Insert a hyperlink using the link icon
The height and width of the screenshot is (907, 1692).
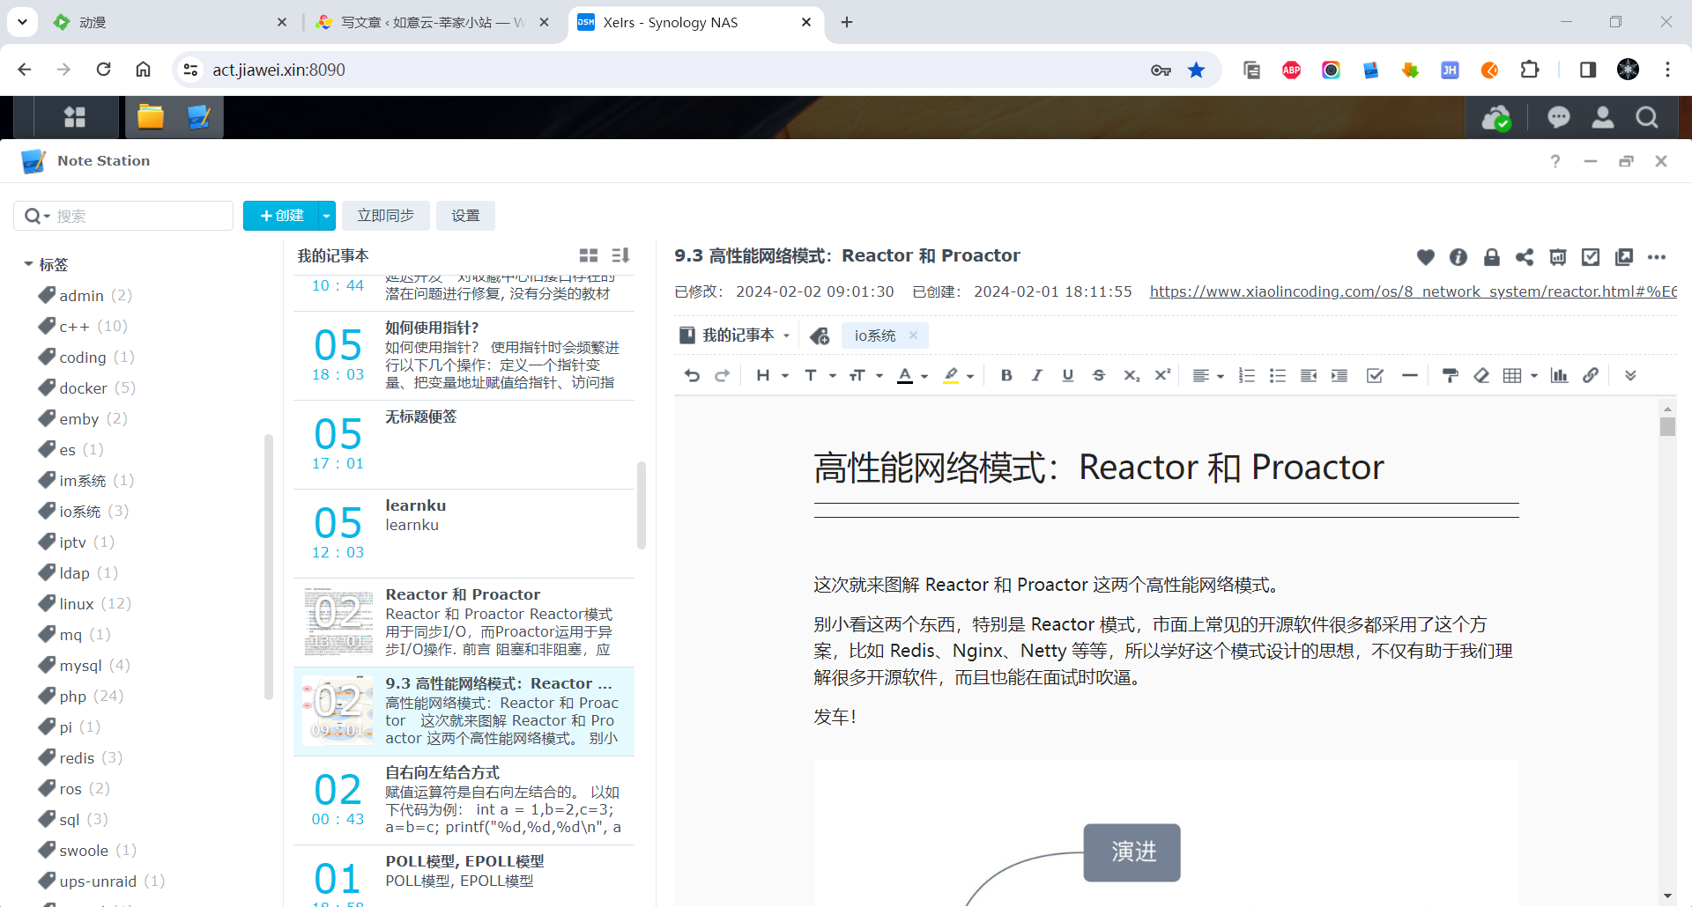1590,375
